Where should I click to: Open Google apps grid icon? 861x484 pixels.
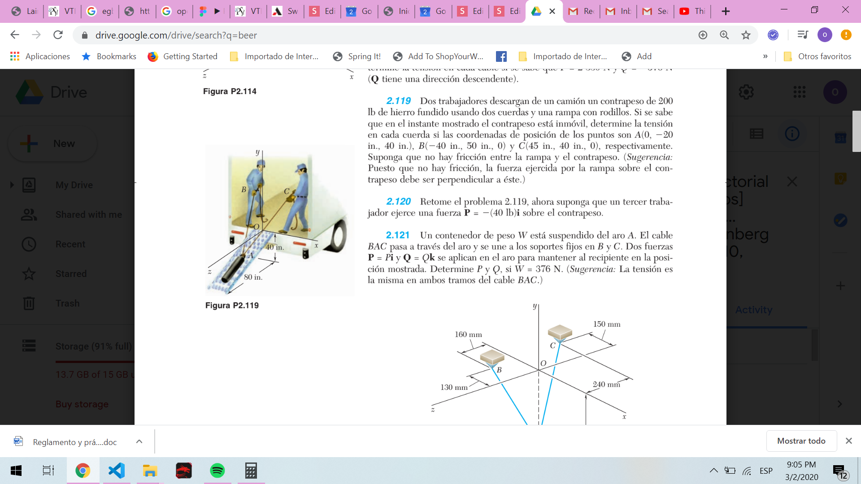[x=799, y=92]
